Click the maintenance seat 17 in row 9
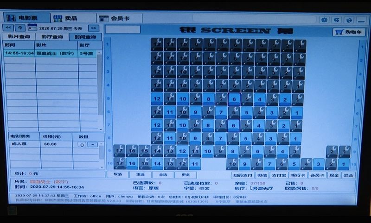 pyautogui.click(x=119, y=151)
